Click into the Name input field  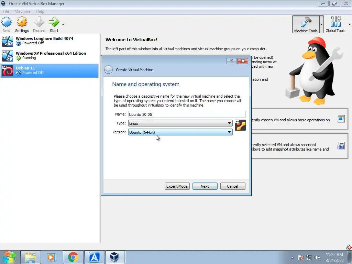pos(187,114)
